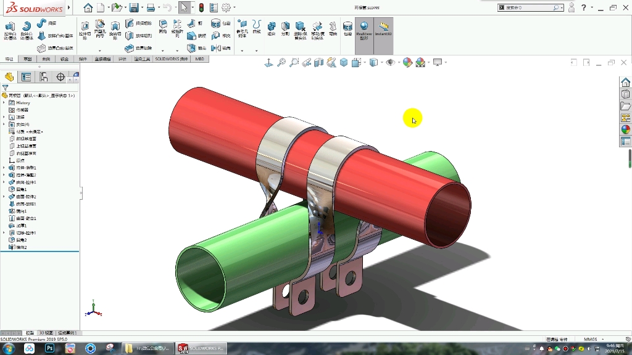The image size is (632, 355).
Task: Open the SOLIDWORKS Options gear
Action: pos(226,7)
